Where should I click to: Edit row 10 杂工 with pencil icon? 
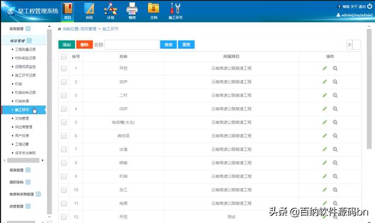point(325,190)
